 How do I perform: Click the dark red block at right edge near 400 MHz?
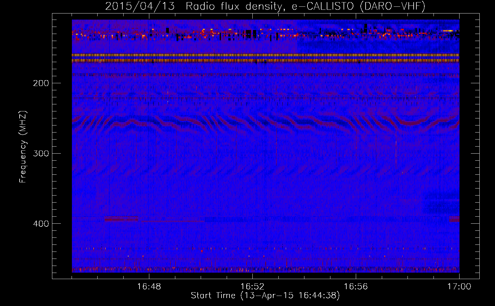(x=454, y=219)
